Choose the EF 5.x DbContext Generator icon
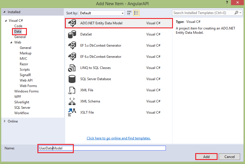The image size is (245, 164). pyautogui.click(x=71, y=46)
